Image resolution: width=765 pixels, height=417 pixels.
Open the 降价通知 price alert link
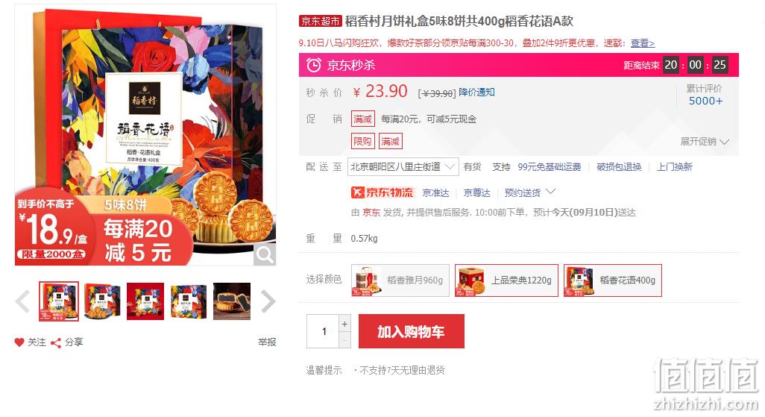point(476,93)
